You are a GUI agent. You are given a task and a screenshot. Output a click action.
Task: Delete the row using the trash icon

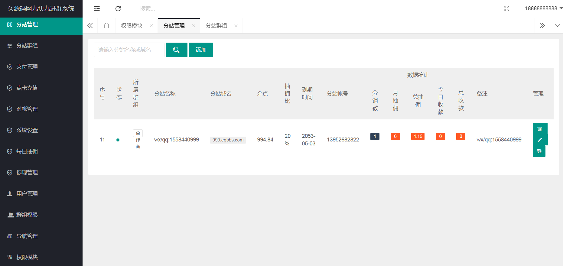pos(540,128)
